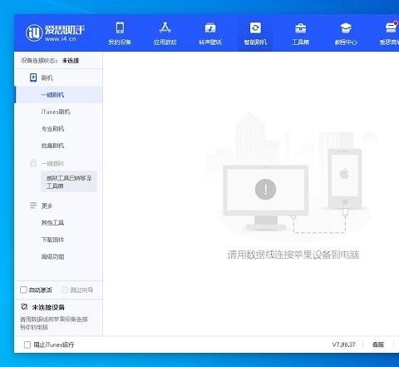The width and height of the screenshot is (399, 367).
Task: Check the 阻止iTunes运行 checkbox
Action: click(x=27, y=345)
